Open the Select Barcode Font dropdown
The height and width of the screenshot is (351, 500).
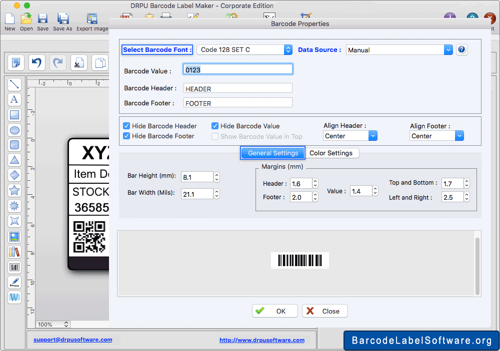pos(244,50)
